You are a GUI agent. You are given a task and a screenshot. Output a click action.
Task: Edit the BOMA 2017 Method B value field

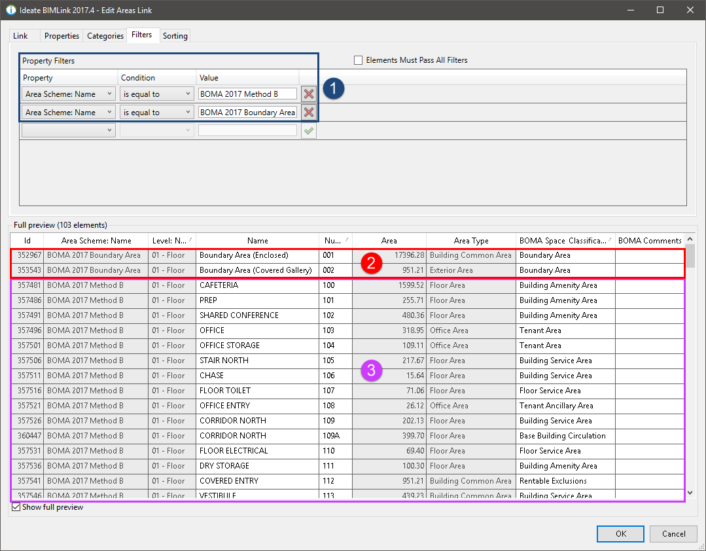(x=247, y=94)
